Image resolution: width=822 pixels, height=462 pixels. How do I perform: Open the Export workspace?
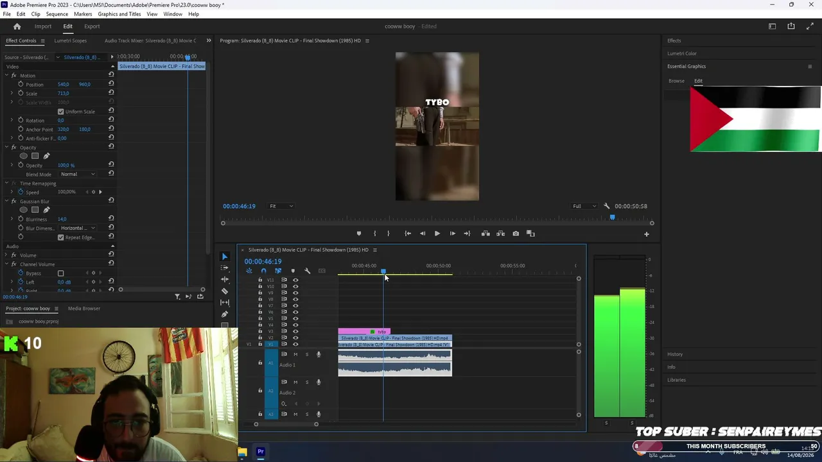pyautogui.click(x=92, y=26)
